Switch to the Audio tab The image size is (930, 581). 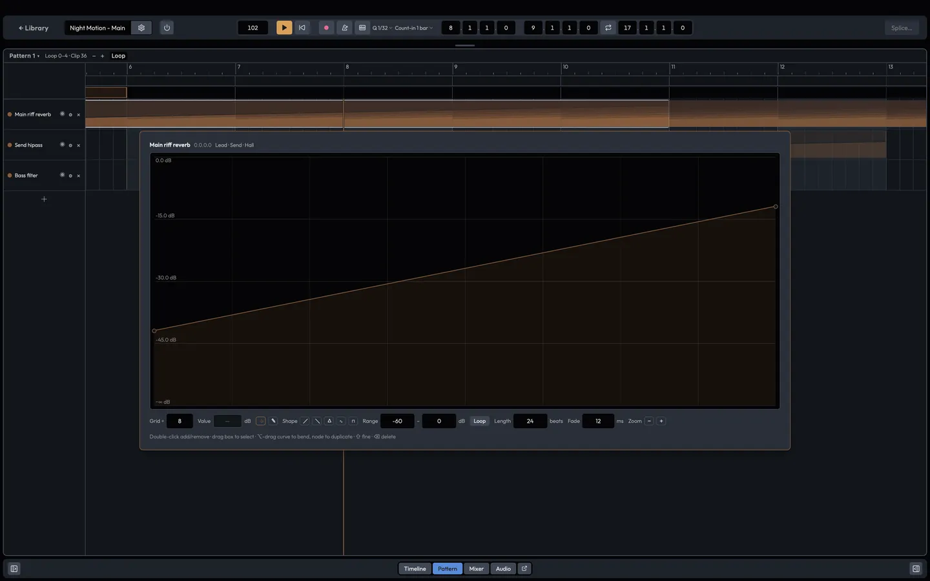(503, 569)
